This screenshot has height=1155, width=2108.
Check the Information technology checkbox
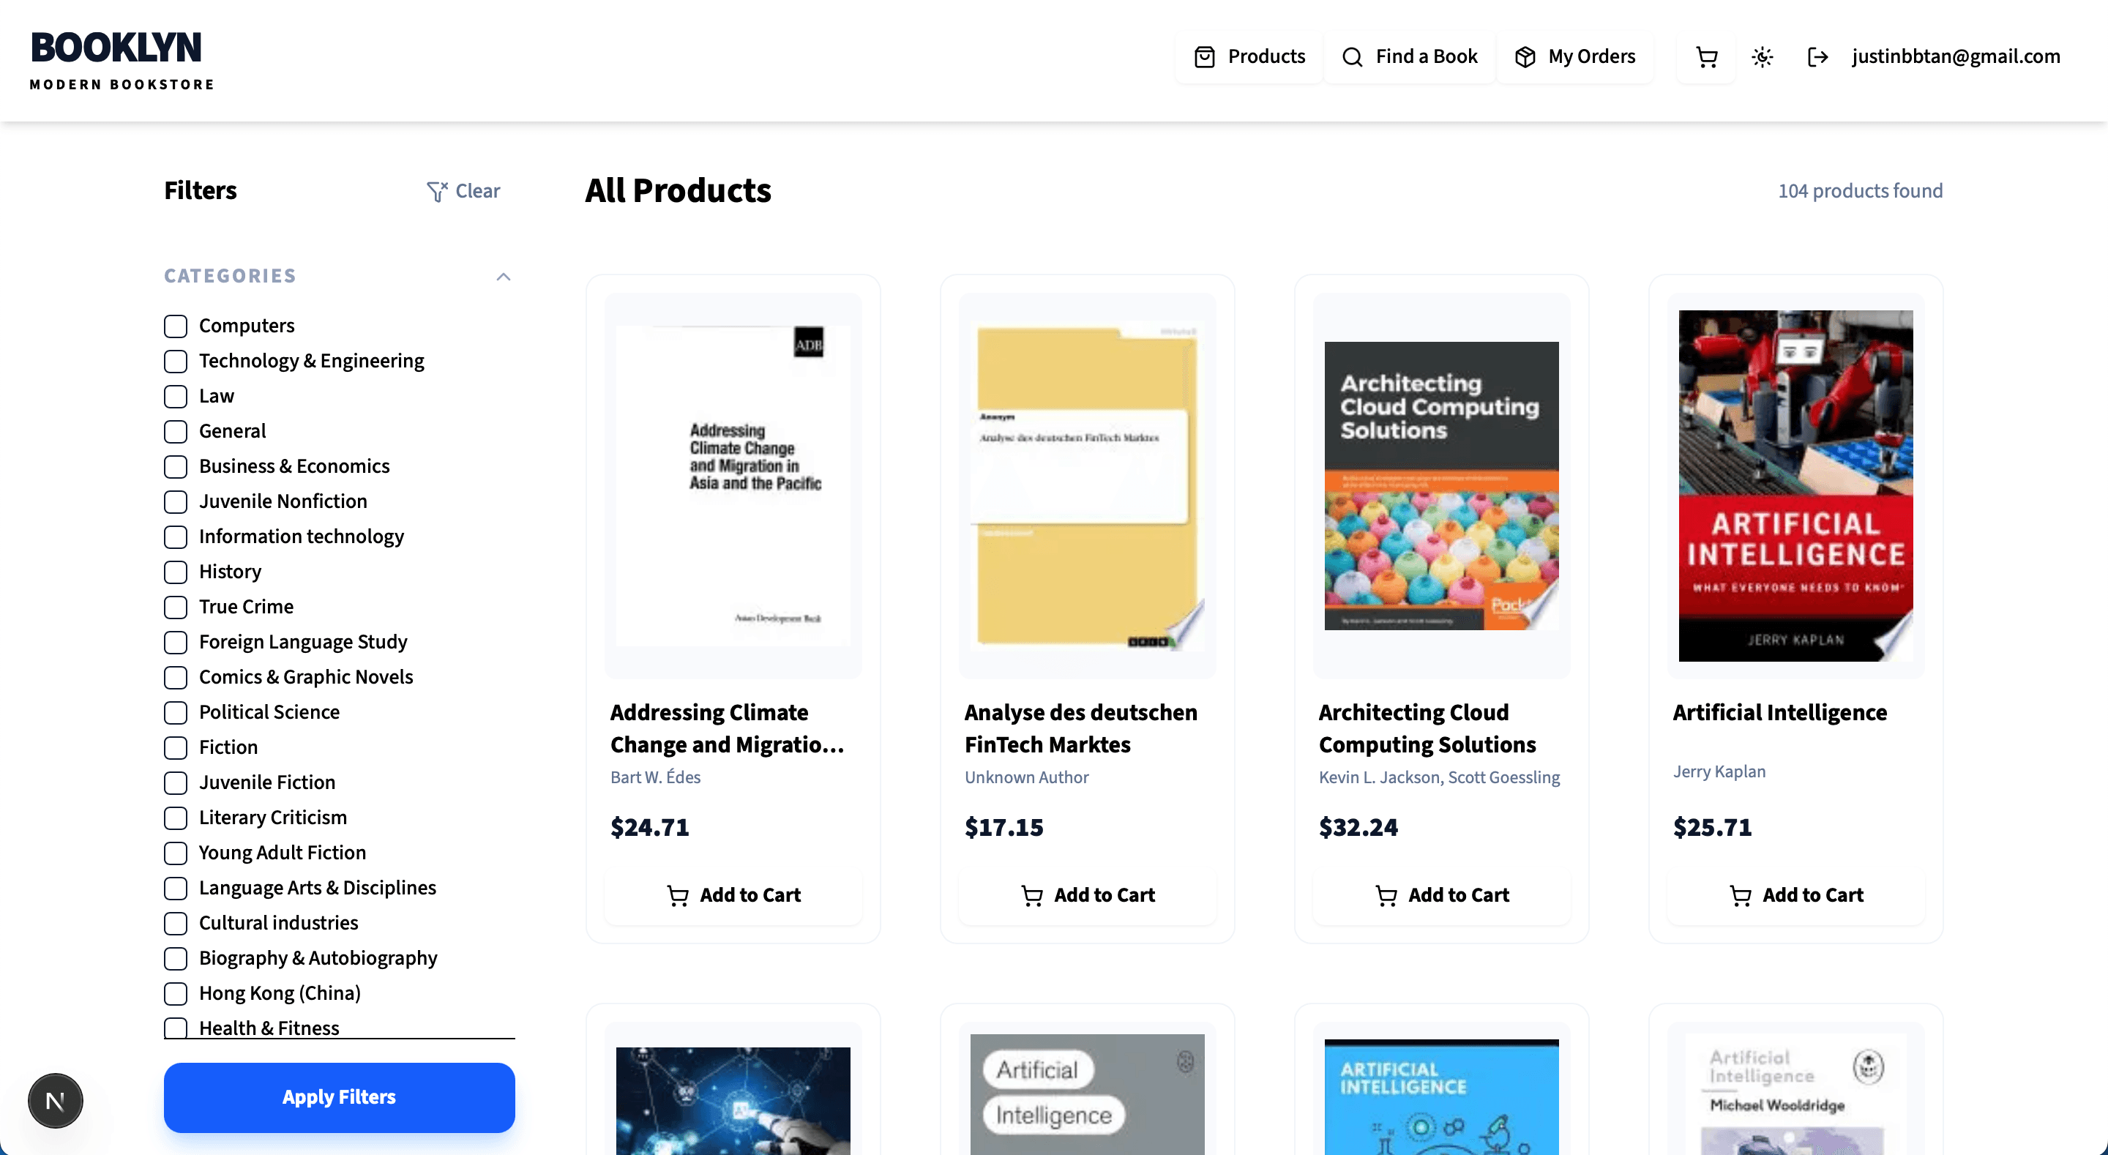pos(175,537)
